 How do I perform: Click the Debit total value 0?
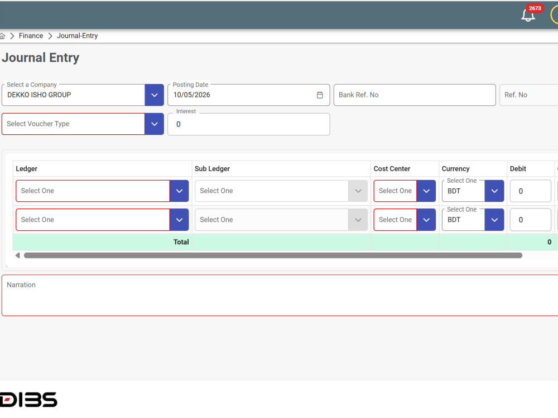[549, 242]
